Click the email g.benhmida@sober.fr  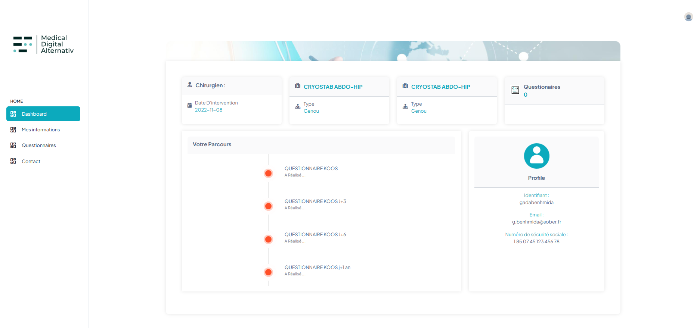coord(536,222)
